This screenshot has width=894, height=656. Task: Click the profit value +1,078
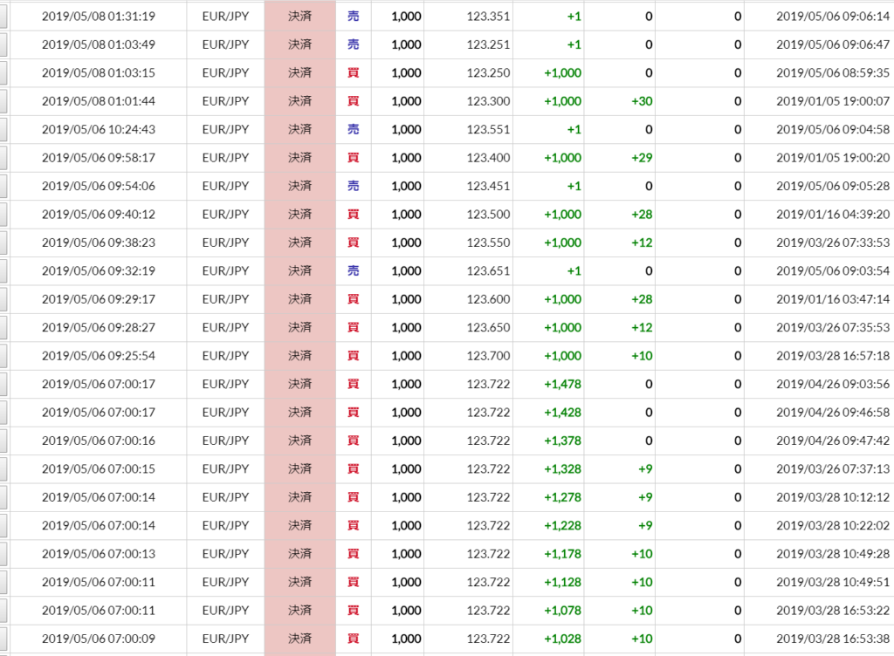click(563, 611)
